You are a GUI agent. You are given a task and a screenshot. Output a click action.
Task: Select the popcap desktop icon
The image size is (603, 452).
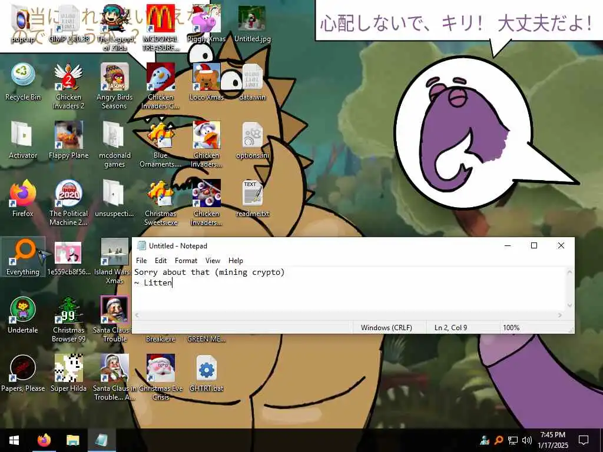click(23, 24)
